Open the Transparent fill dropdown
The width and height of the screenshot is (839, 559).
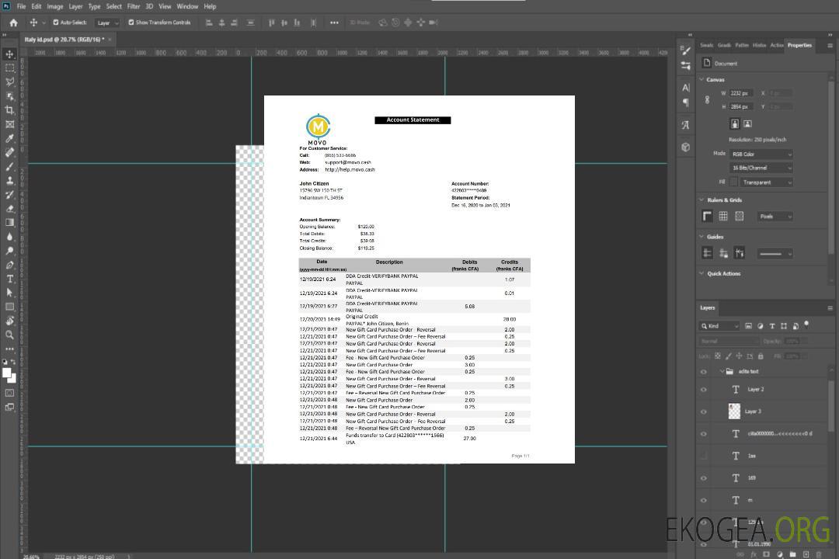766,182
